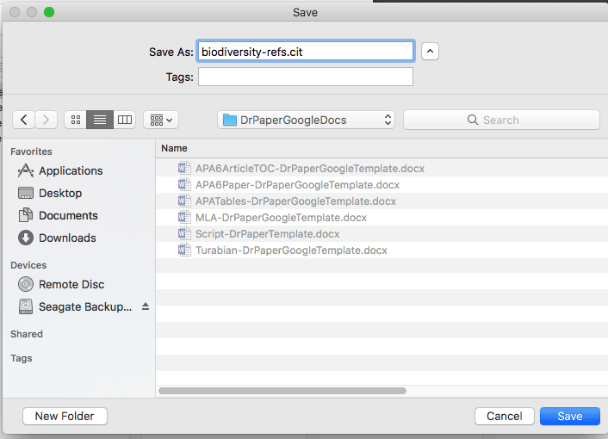Switch to column view mode

coord(125,120)
